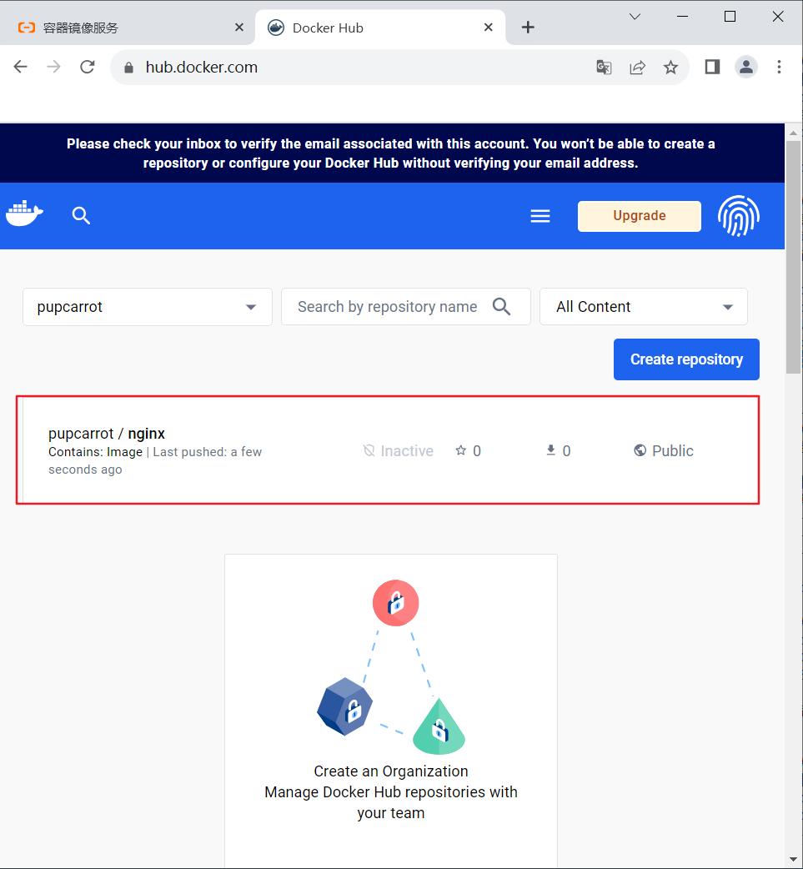Click the Create repository button

click(686, 359)
